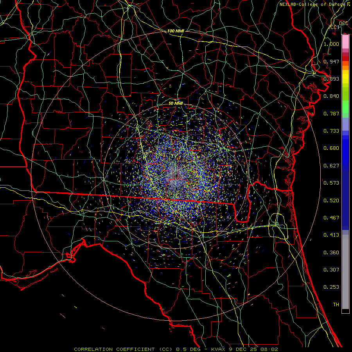Click the 0.733 legend value
352x352 pixels.
(331, 131)
